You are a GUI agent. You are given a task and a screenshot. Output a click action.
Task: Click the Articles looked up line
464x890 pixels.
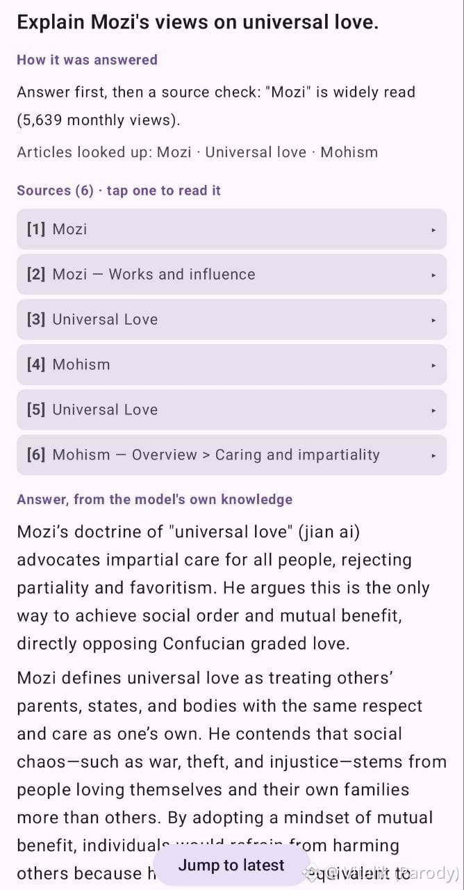[x=197, y=152]
